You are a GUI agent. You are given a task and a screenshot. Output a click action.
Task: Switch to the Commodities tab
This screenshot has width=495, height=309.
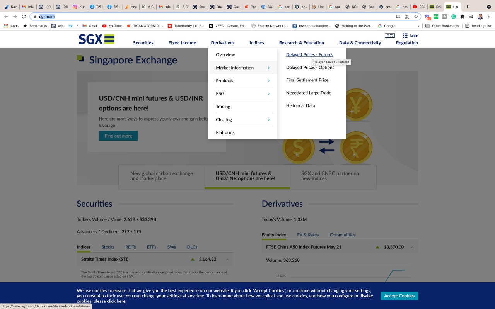(342, 235)
